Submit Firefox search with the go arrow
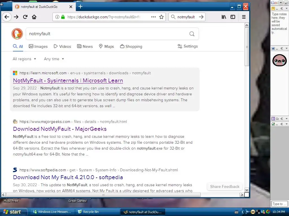 click(201, 17)
